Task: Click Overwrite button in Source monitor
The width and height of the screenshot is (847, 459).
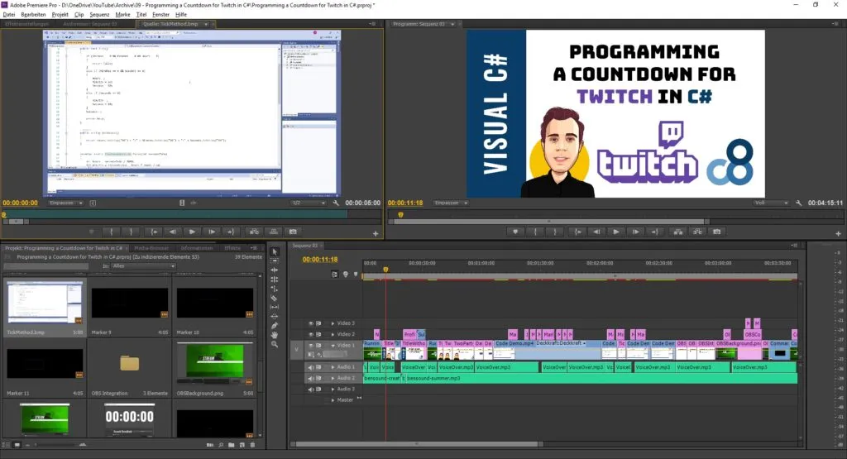Action: (x=273, y=232)
